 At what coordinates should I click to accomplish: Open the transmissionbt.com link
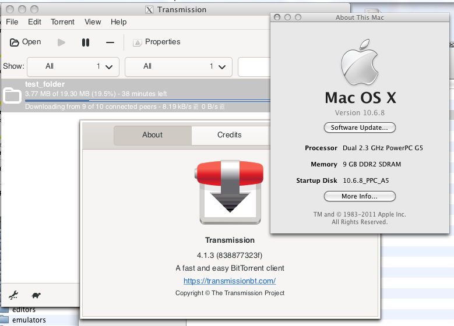230,281
